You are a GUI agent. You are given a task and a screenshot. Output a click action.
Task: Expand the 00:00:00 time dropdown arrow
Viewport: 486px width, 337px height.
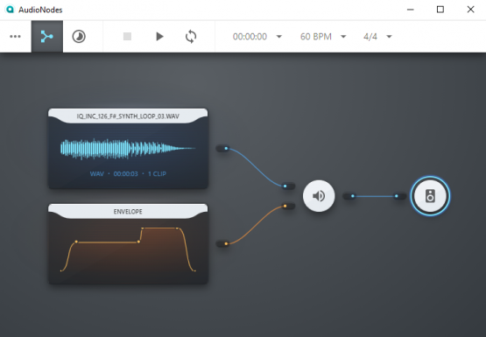pos(279,37)
